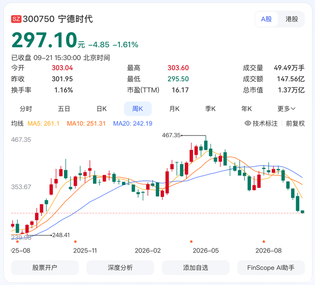
Task: Click the orange event dot above 2026-08
Action: (264, 242)
